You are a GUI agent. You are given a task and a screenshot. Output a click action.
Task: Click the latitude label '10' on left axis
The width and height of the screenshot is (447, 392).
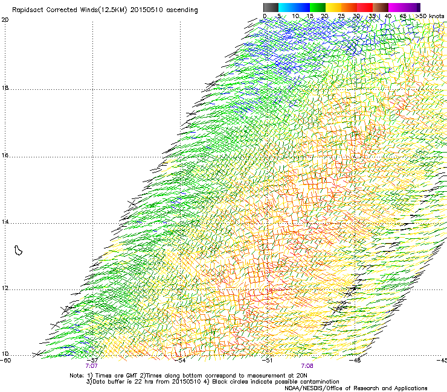[5, 354]
